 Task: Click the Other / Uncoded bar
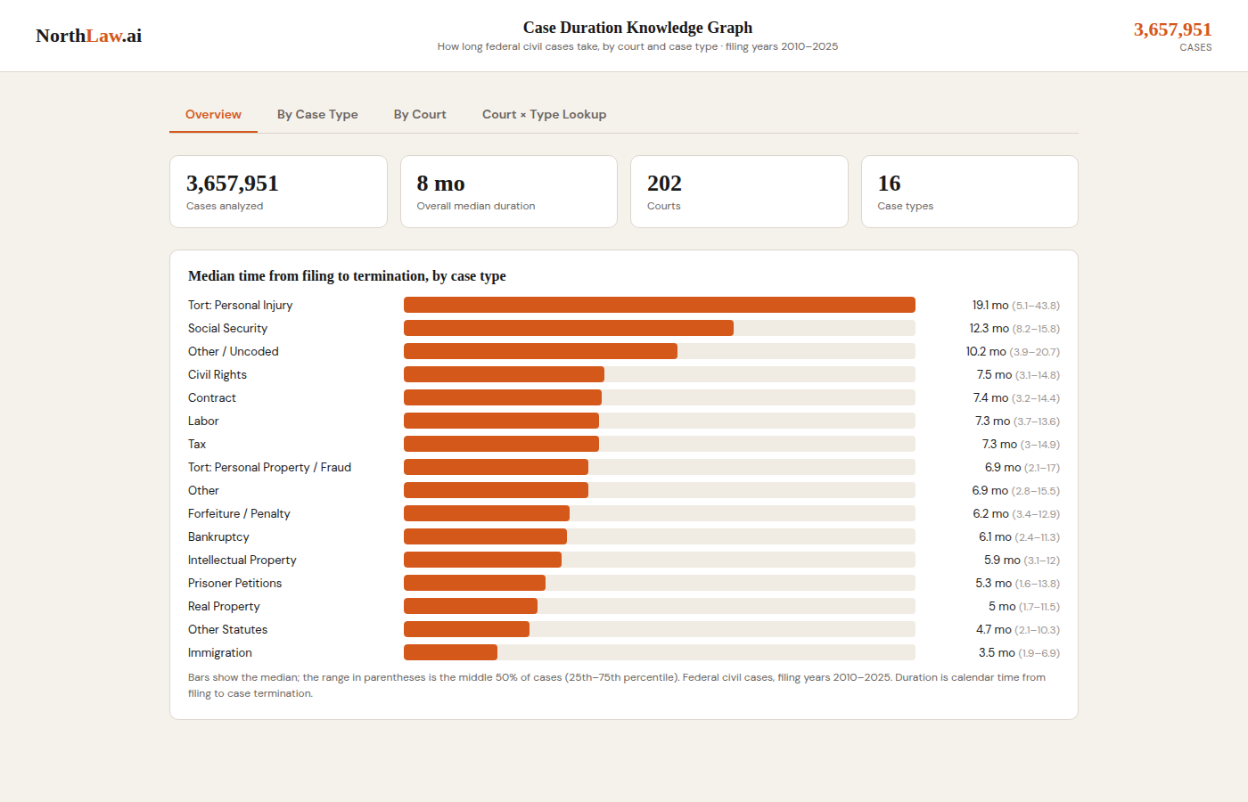540,351
